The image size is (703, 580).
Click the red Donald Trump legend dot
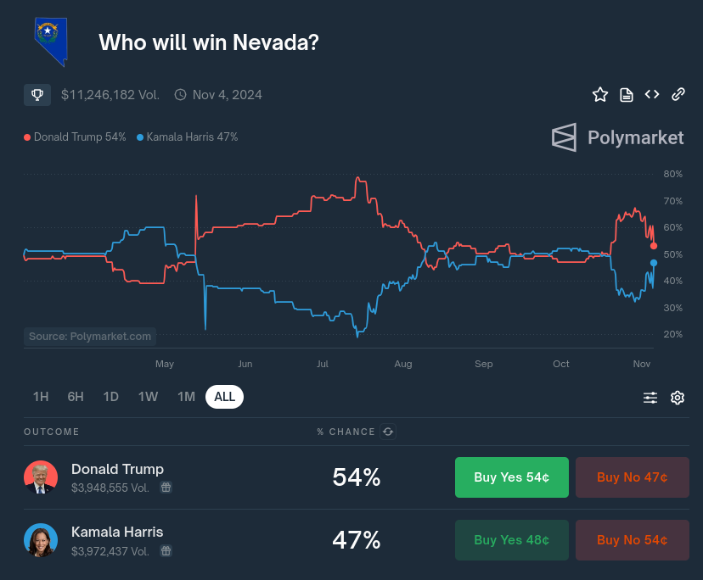27,137
